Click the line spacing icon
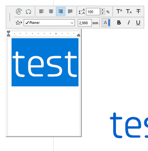Screen dimensions: 148x151 (x=82, y=12)
